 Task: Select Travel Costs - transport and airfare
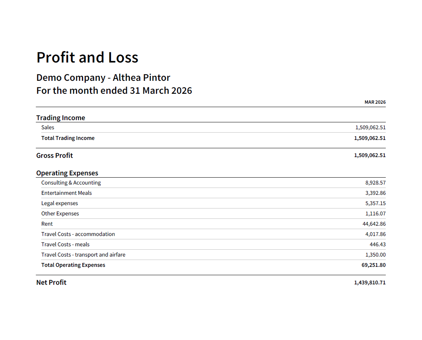coord(83,255)
